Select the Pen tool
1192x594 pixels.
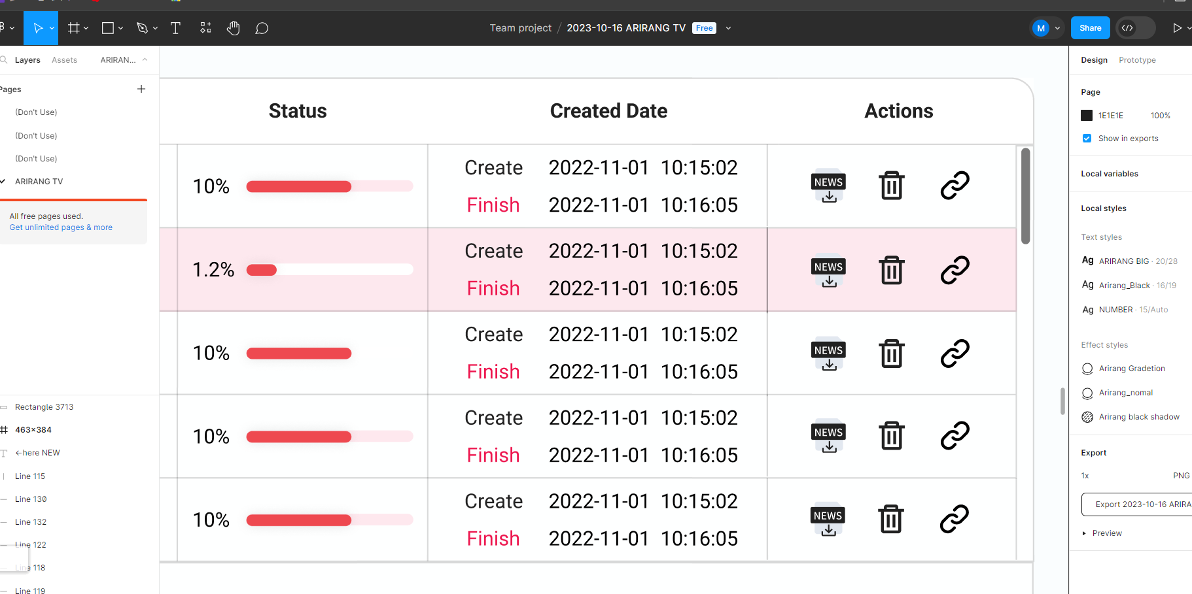[142, 28]
